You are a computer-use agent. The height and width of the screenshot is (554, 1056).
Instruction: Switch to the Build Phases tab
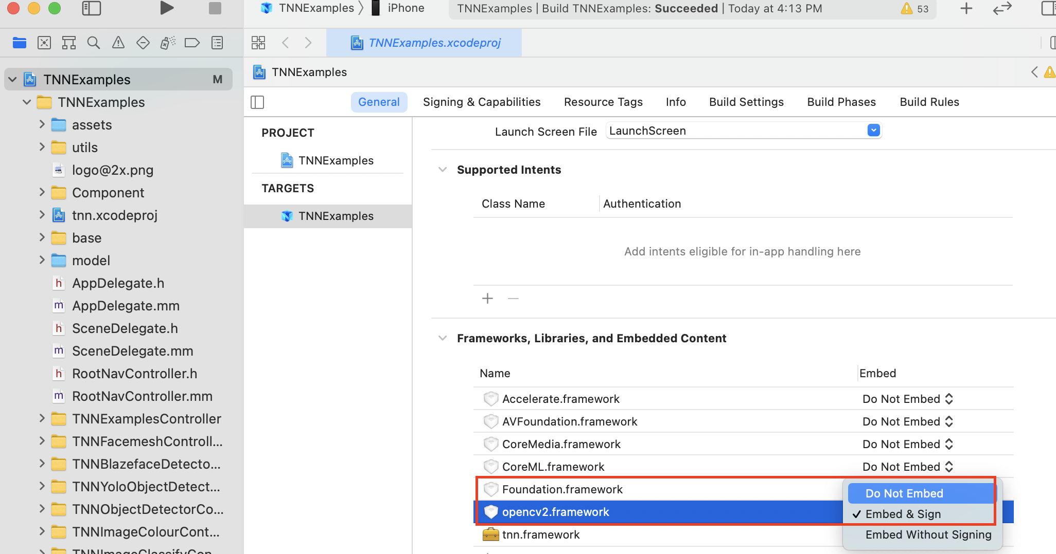[x=841, y=102]
